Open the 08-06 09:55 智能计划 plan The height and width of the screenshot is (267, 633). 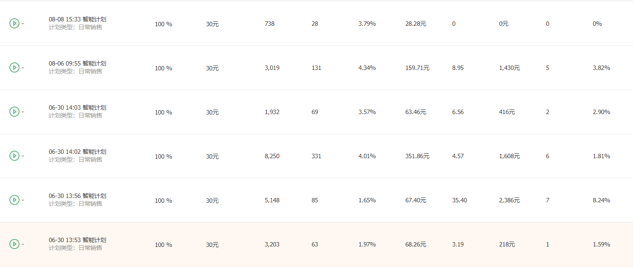[x=78, y=63]
